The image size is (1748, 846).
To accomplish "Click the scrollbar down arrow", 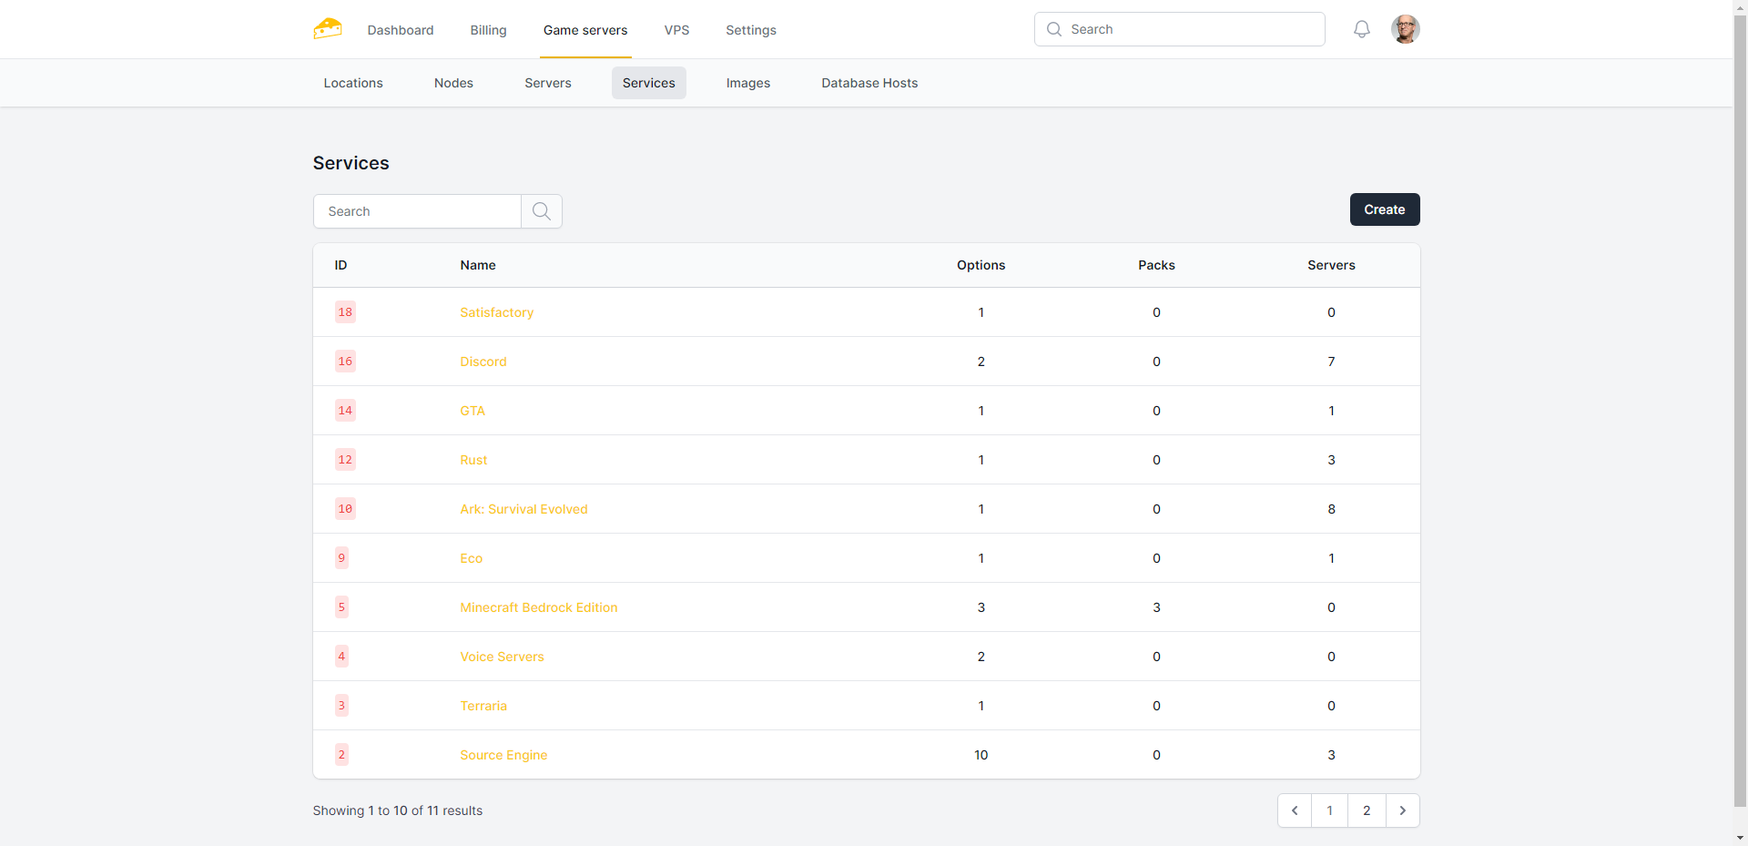I will coord(1740,838).
